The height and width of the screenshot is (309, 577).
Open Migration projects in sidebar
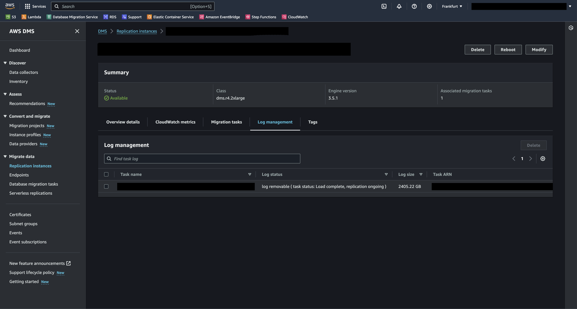[x=27, y=126]
